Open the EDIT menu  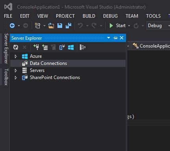(25, 16)
